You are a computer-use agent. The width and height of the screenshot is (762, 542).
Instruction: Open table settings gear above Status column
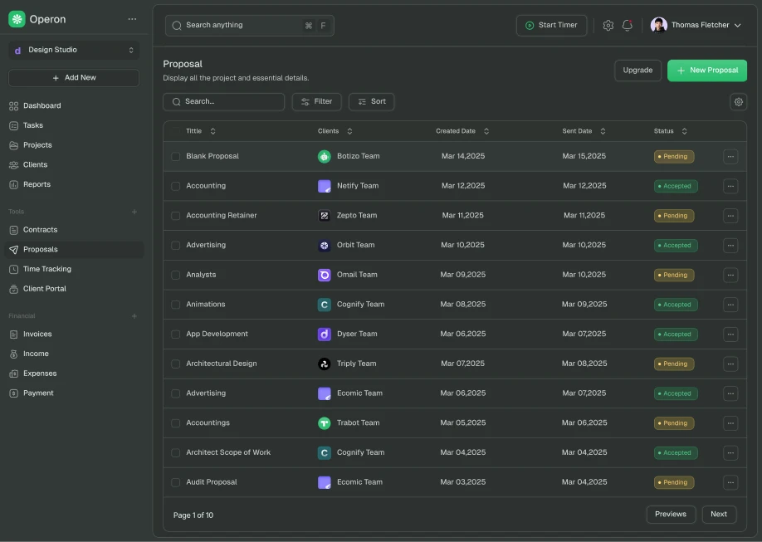738,101
